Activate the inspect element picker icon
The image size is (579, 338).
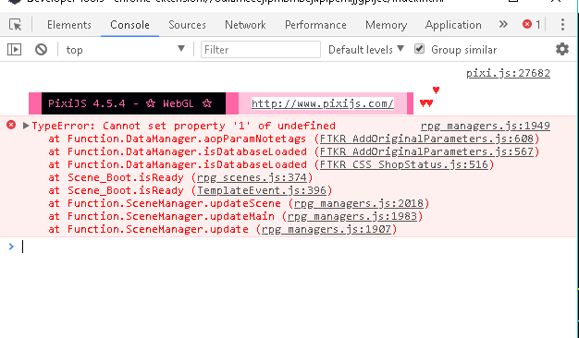(15, 25)
